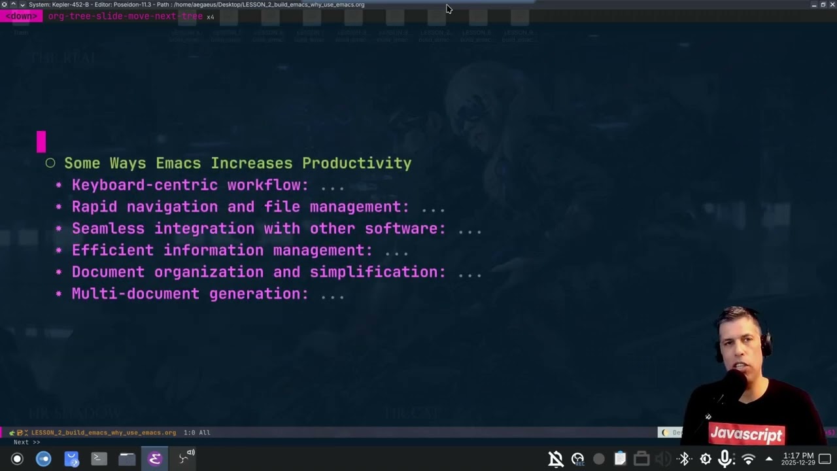The width and height of the screenshot is (837, 471).
Task: Click the moon icon in the mode line
Action: (x=665, y=432)
